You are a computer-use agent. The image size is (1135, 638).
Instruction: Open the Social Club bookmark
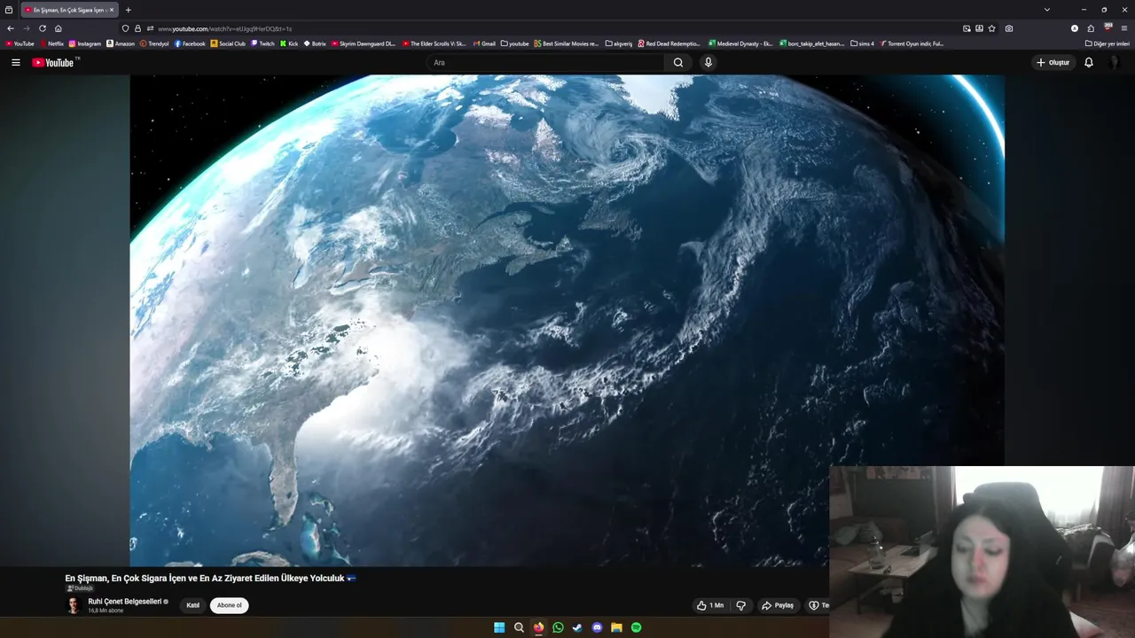pos(229,43)
